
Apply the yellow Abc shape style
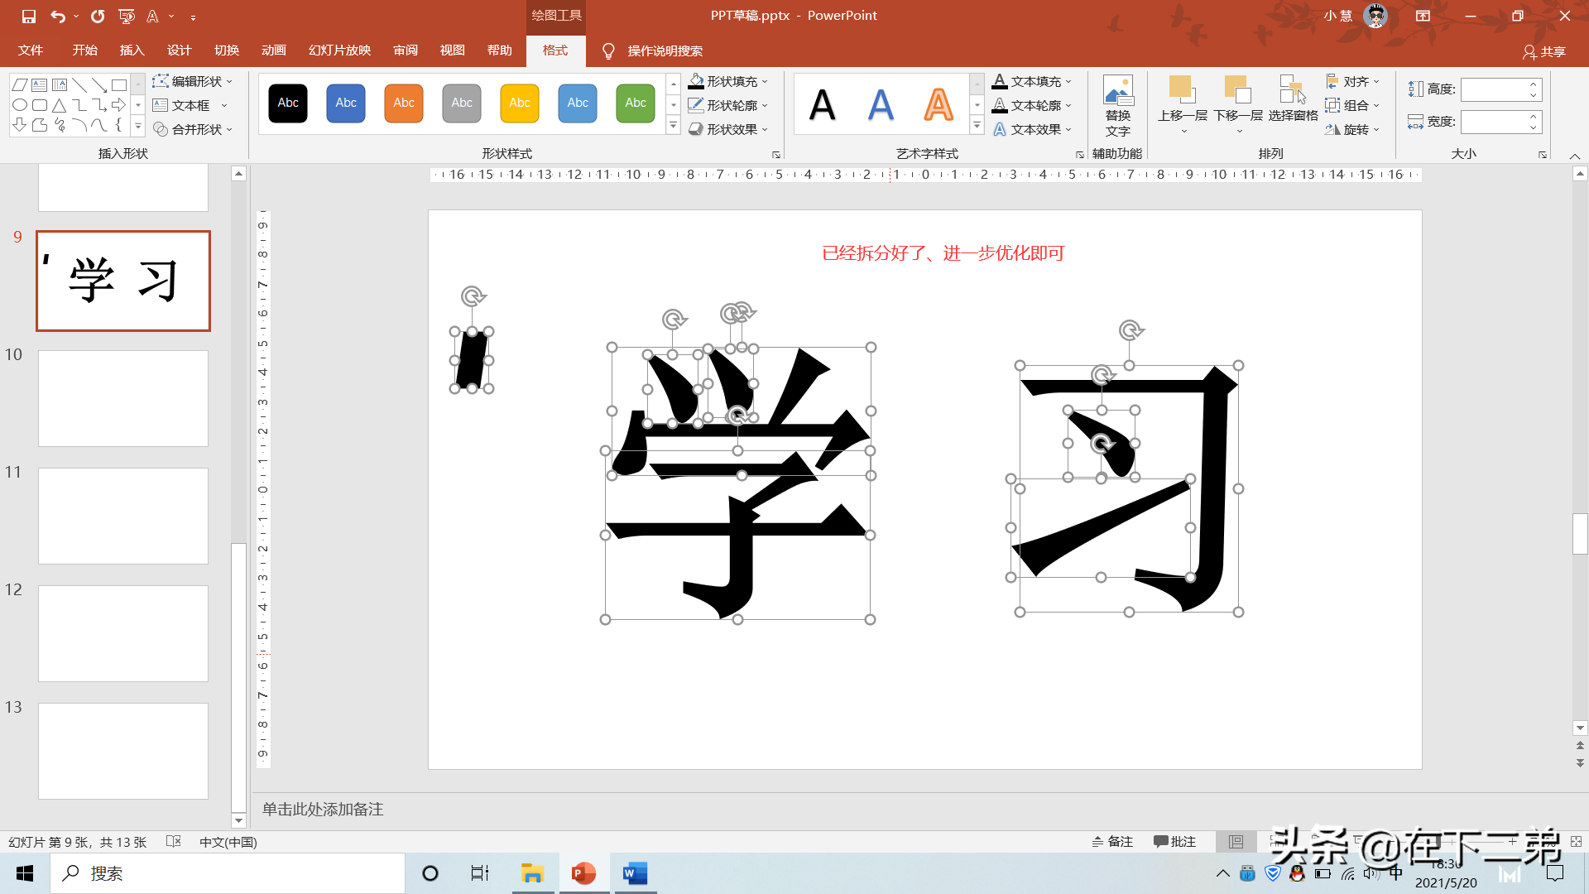point(520,103)
